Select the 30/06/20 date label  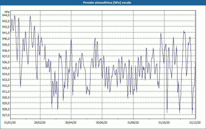(x=101, y=123)
